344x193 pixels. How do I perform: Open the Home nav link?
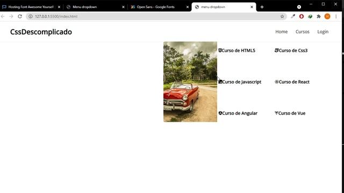(x=282, y=32)
